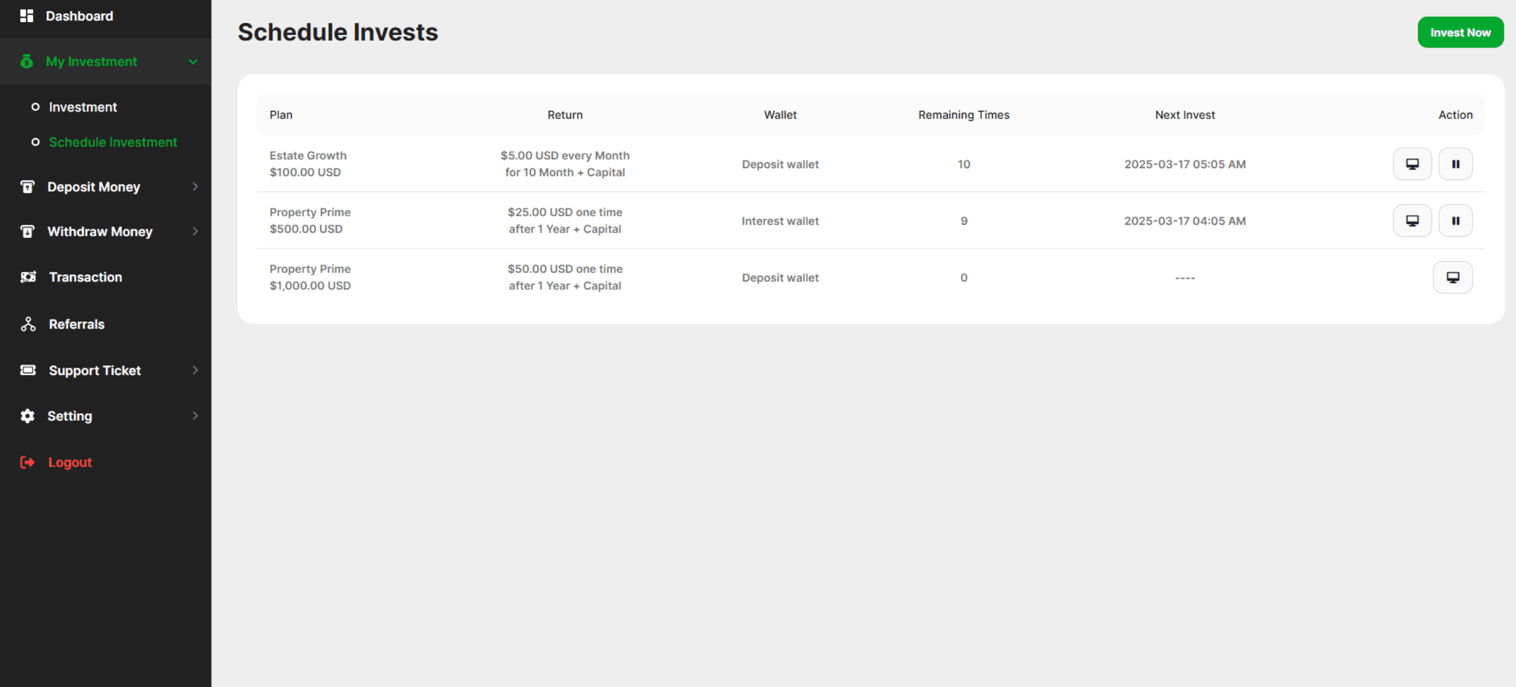
Task: Click the Referrals network icon
Action: 27,324
